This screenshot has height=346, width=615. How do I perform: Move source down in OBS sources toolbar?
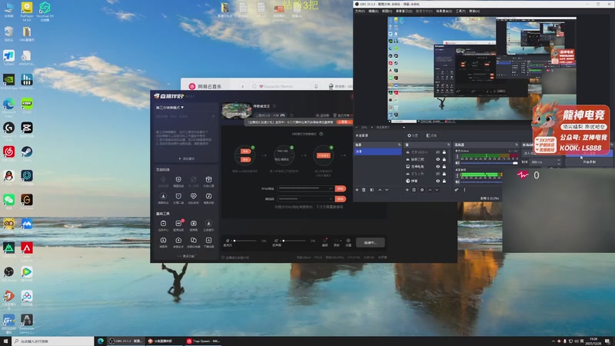point(437,190)
